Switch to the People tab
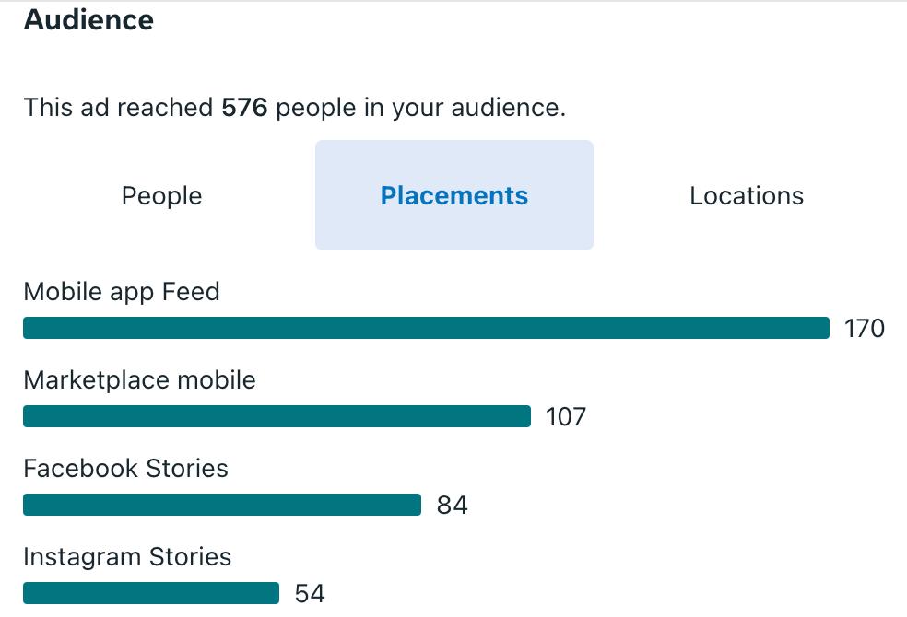Viewport: 907px width, 617px height. point(162,195)
